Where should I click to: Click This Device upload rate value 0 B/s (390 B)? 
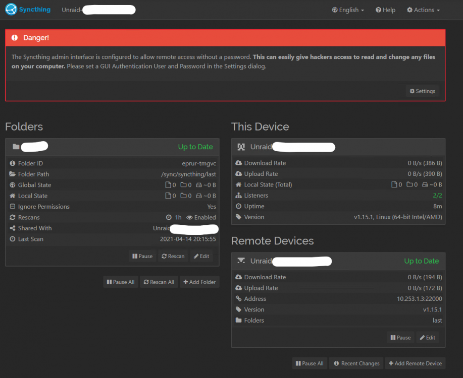pyautogui.click(x=425, y=174)
